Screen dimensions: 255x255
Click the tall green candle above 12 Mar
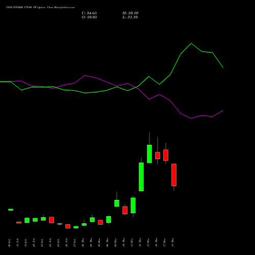point(141,177)
